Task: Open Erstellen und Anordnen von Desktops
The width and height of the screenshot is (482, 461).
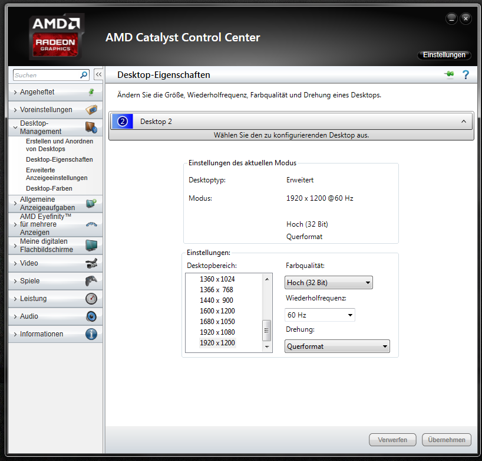Action: [x=60, y=145]
